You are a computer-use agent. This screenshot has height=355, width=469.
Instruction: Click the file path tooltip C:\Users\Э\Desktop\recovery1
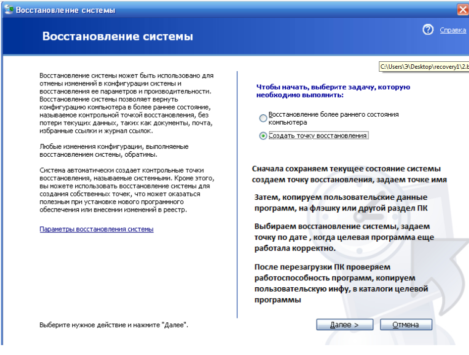(423, 67)
